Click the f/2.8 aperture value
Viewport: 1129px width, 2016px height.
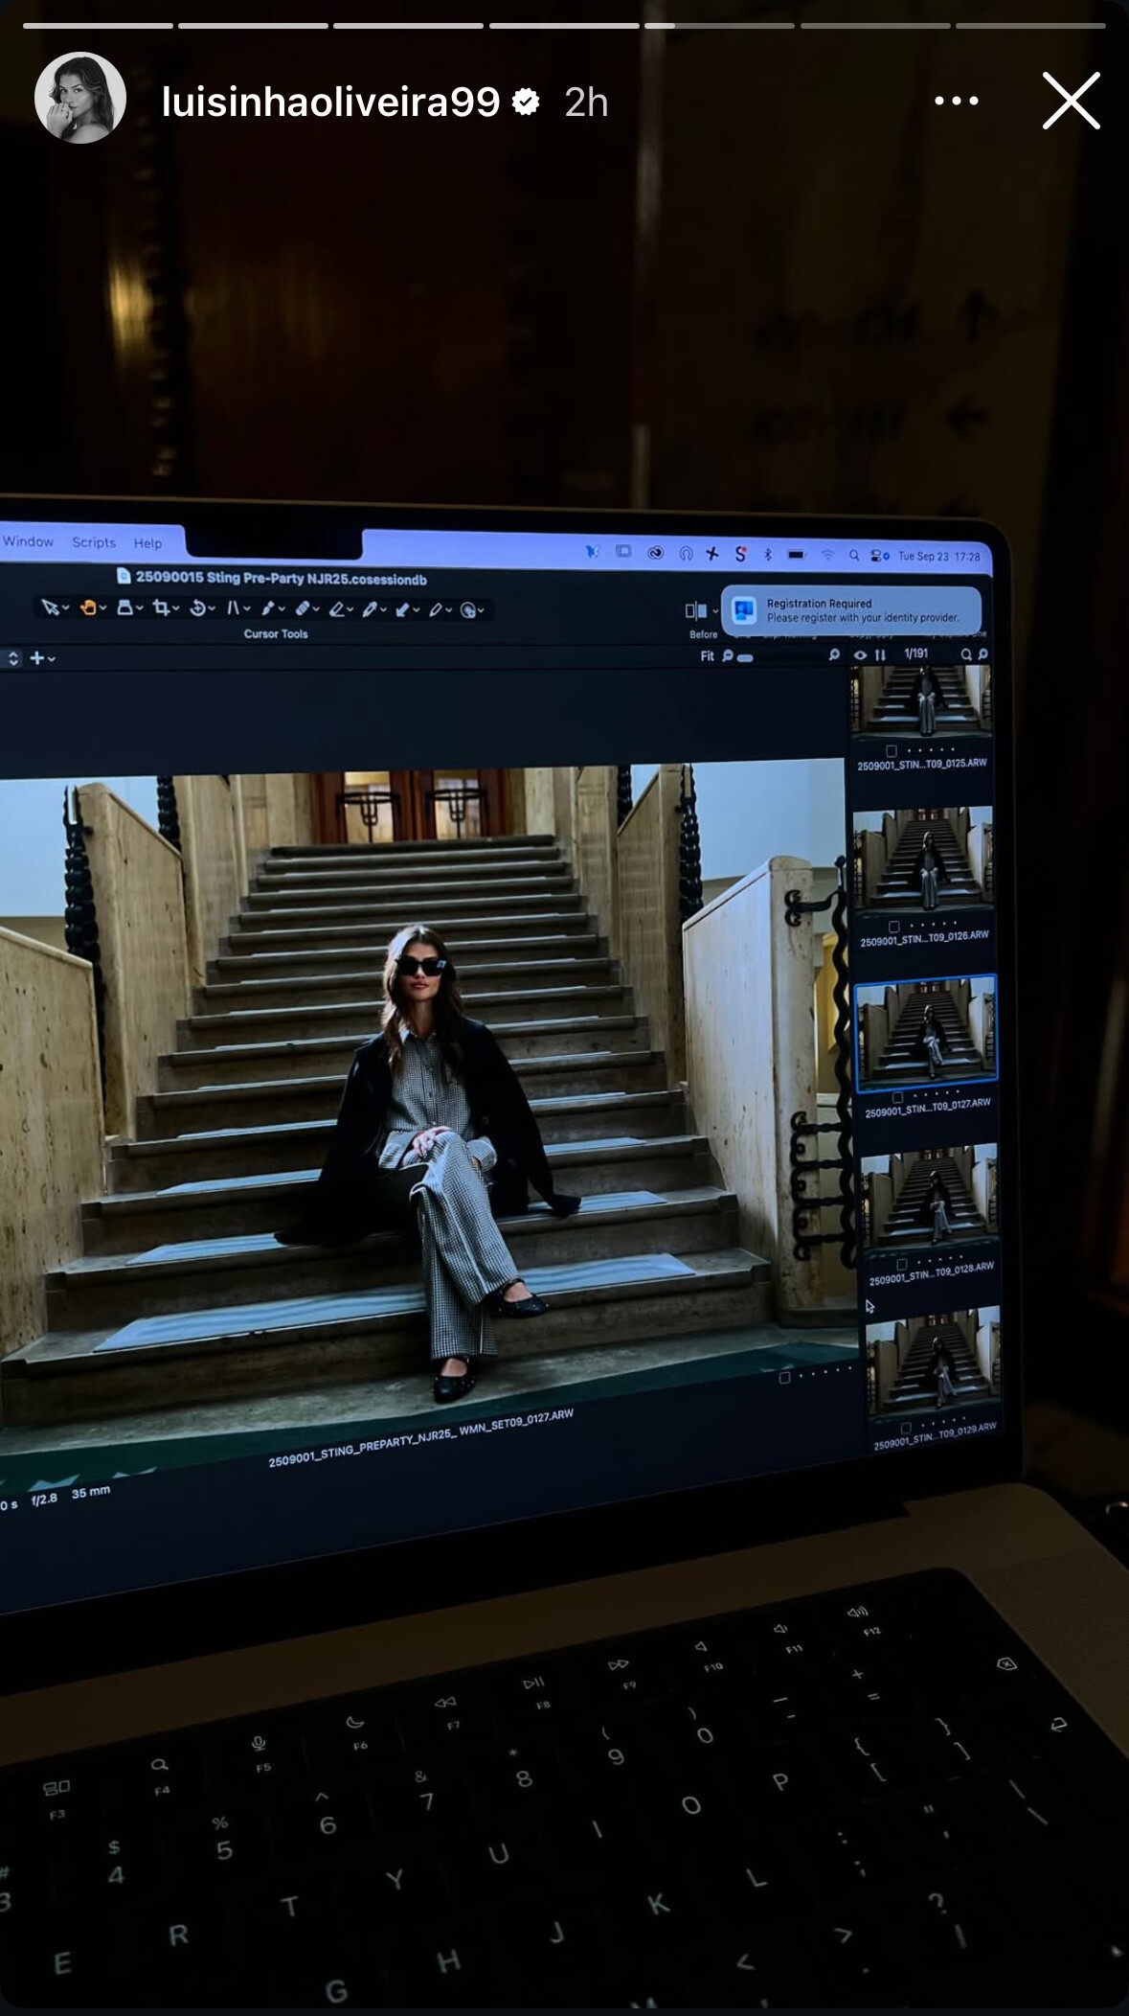click(44, 1499)
